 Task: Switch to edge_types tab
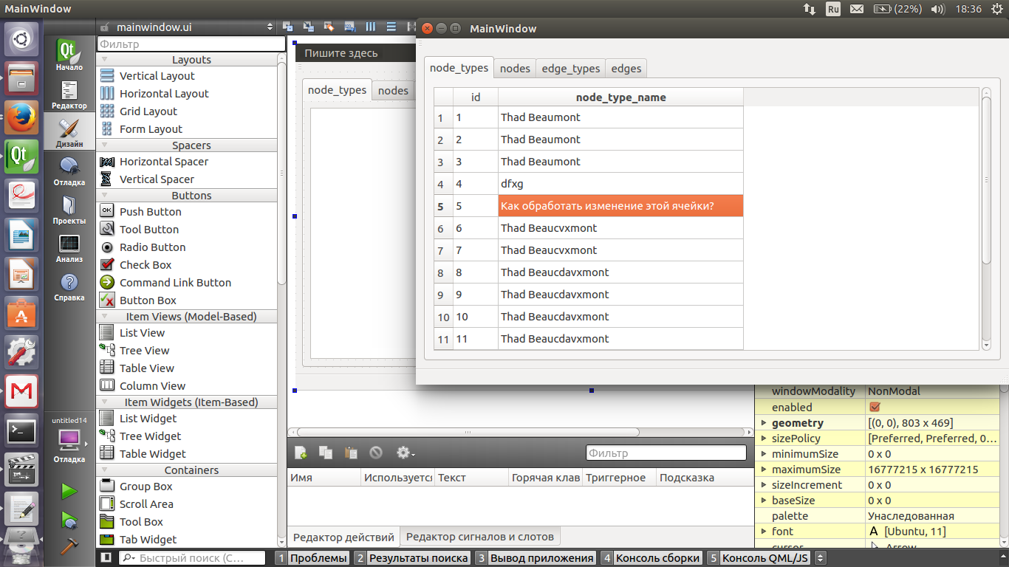pos(571,68)
